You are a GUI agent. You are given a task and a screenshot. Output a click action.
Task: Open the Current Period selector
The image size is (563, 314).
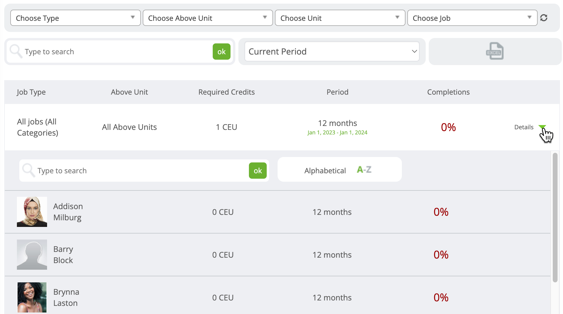pyautogui.click(x=331, y=51)
